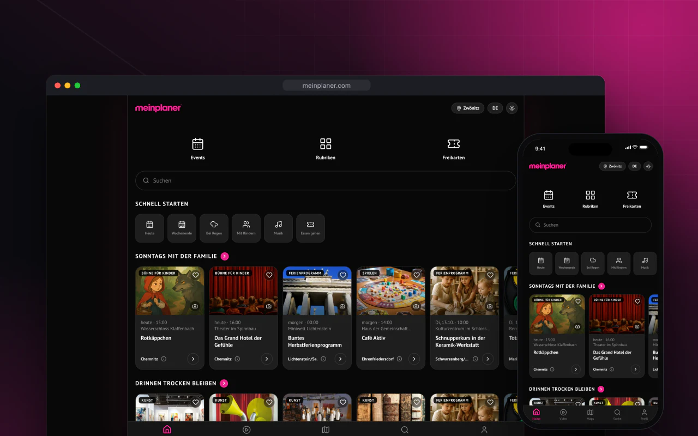Switch to Video tab on the phone
The width and height of the screenshot is (698, 436).
point(563,415)
